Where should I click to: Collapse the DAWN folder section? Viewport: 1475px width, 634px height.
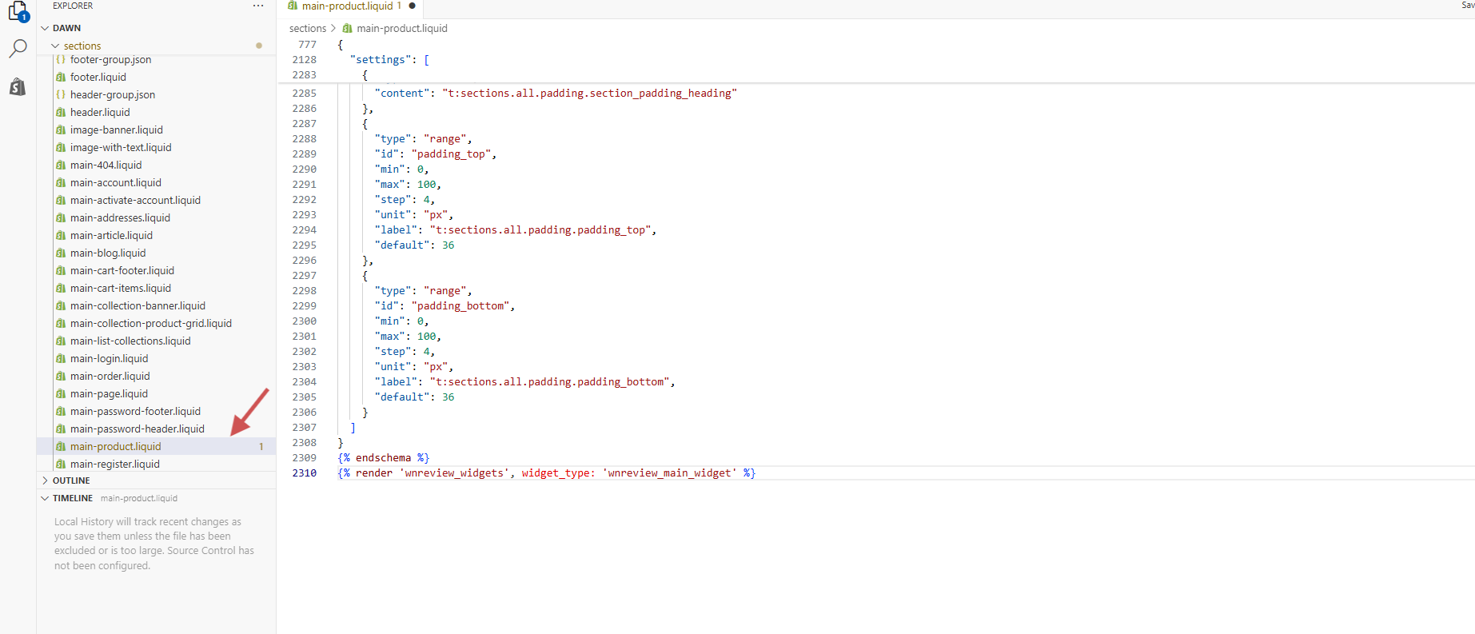point(46,28)
